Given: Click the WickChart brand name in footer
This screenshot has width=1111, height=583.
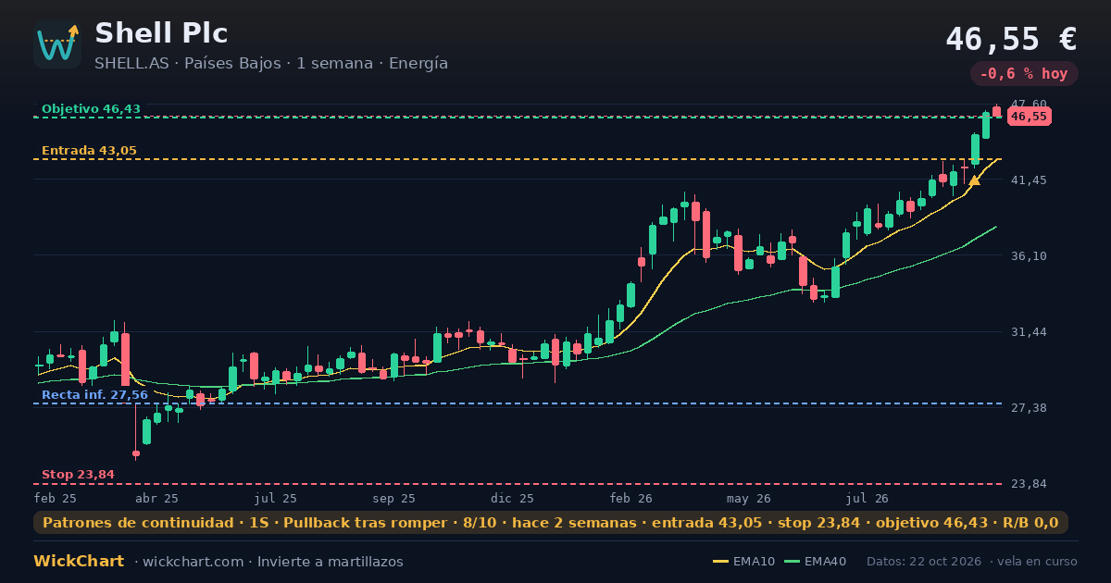Looking at the screenshot, I should (79, 561).
